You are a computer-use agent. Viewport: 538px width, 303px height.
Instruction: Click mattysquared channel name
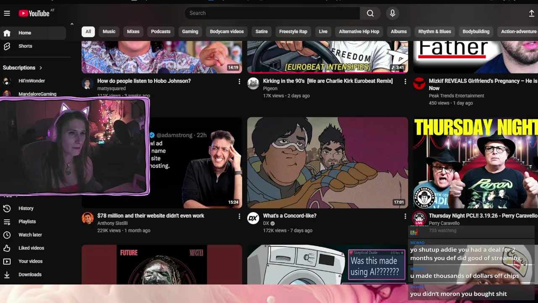pos(111,88)
